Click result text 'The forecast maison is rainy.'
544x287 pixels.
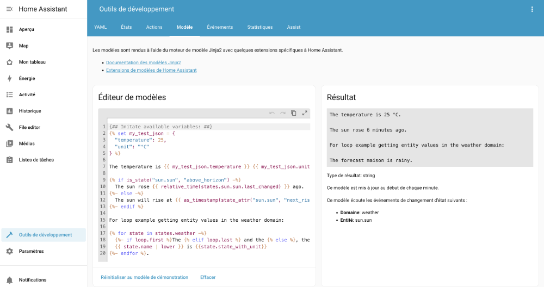[371, 160]
